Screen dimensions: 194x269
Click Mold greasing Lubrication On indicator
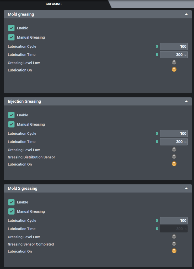pos(174,70)
